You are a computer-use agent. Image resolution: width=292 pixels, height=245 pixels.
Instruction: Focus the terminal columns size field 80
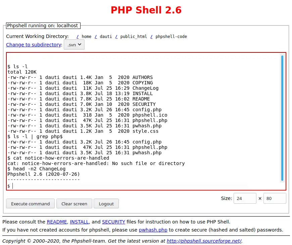pyautogui.click(x=275, y=198)
